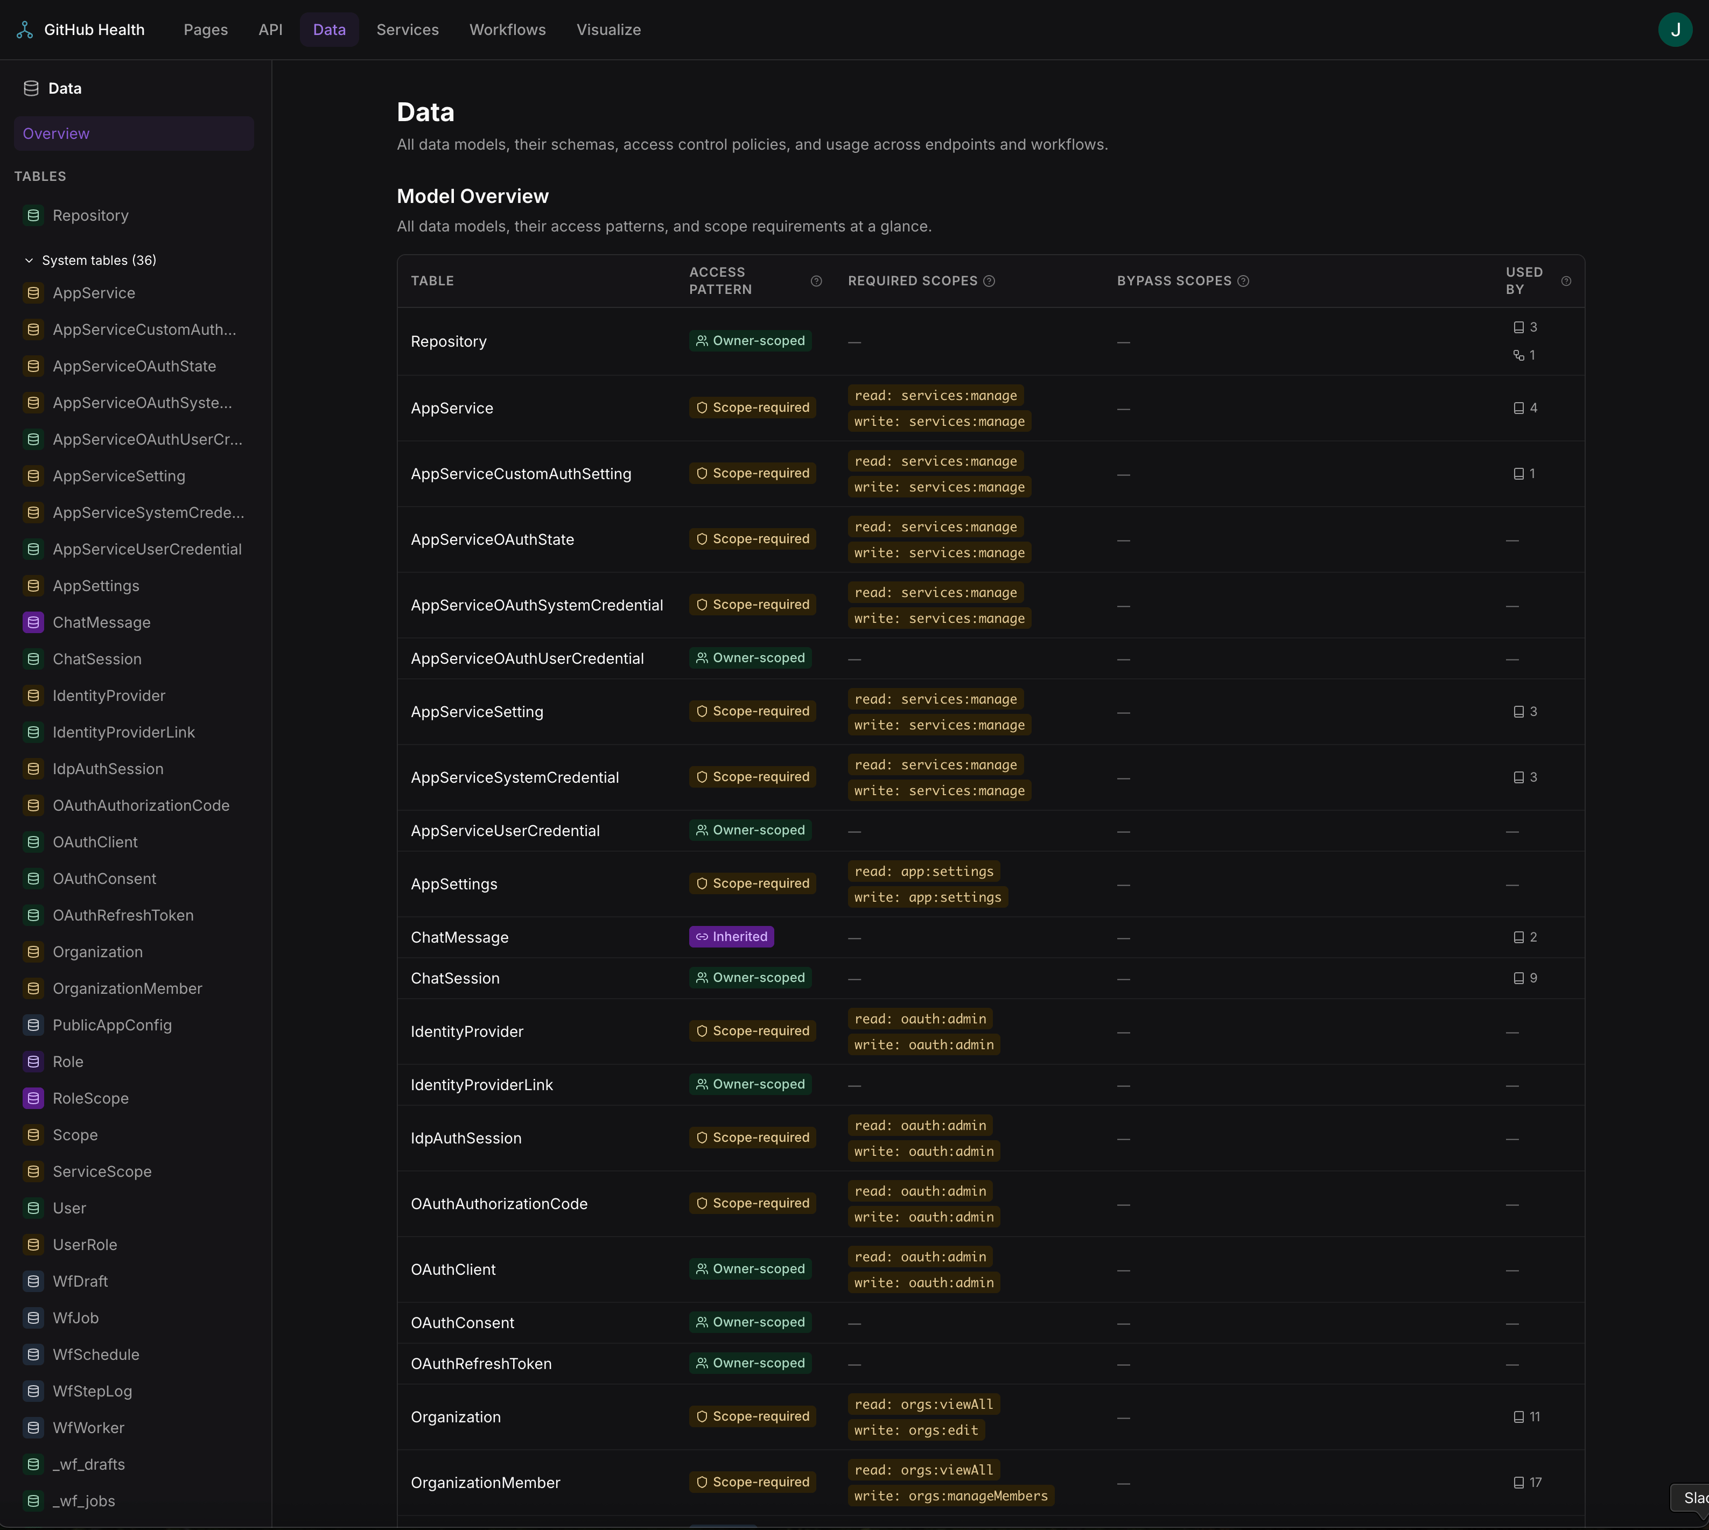Click the RoleScope purple table icon in sidebar
This screenshot has height=1530, width=1709.
(33, 1098)
